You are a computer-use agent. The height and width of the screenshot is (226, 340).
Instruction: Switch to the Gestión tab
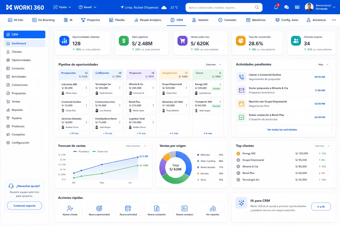point(200,20)
